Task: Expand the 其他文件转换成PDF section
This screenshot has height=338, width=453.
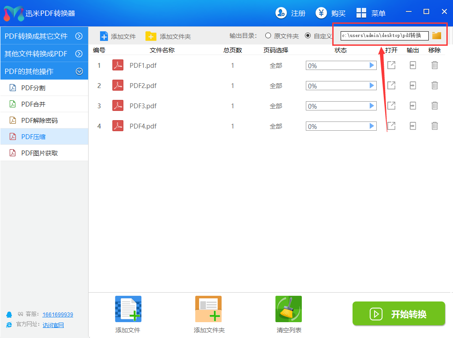Action: [x=79, y=54]
